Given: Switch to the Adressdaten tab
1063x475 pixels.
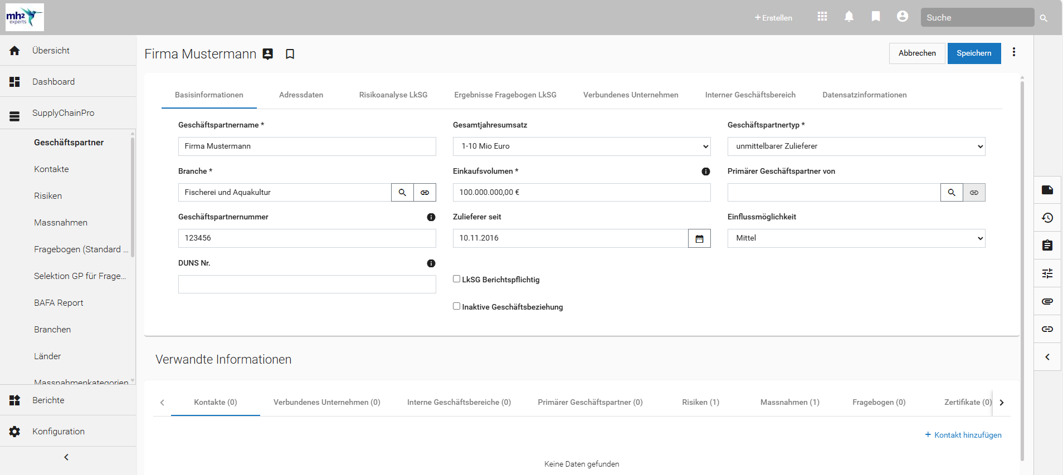Looking at the screenshot, I should click(301, 95).
